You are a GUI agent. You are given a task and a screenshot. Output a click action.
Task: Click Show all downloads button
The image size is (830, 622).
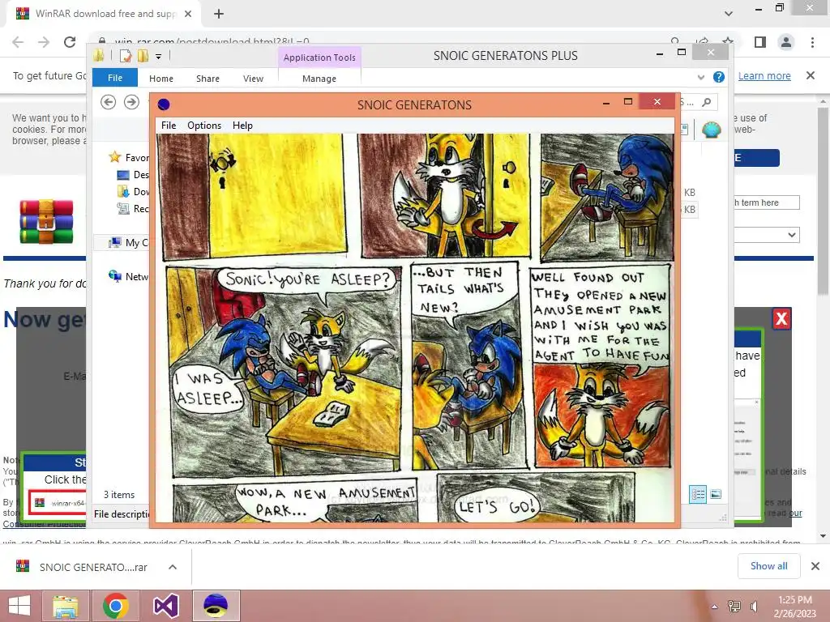pyautogui.click(x=768, y=566)
